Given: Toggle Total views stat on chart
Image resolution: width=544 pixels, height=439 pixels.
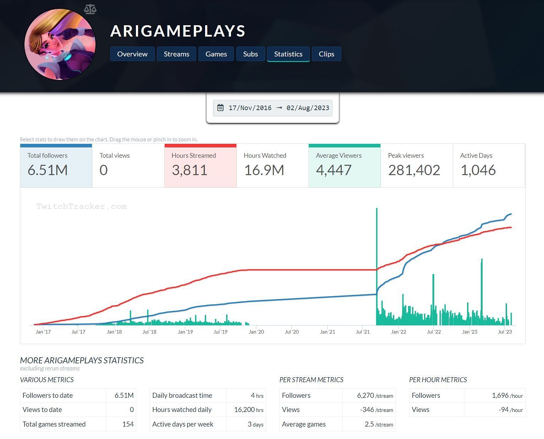Looking at the screenshot, I should click(x=128, y=166).
